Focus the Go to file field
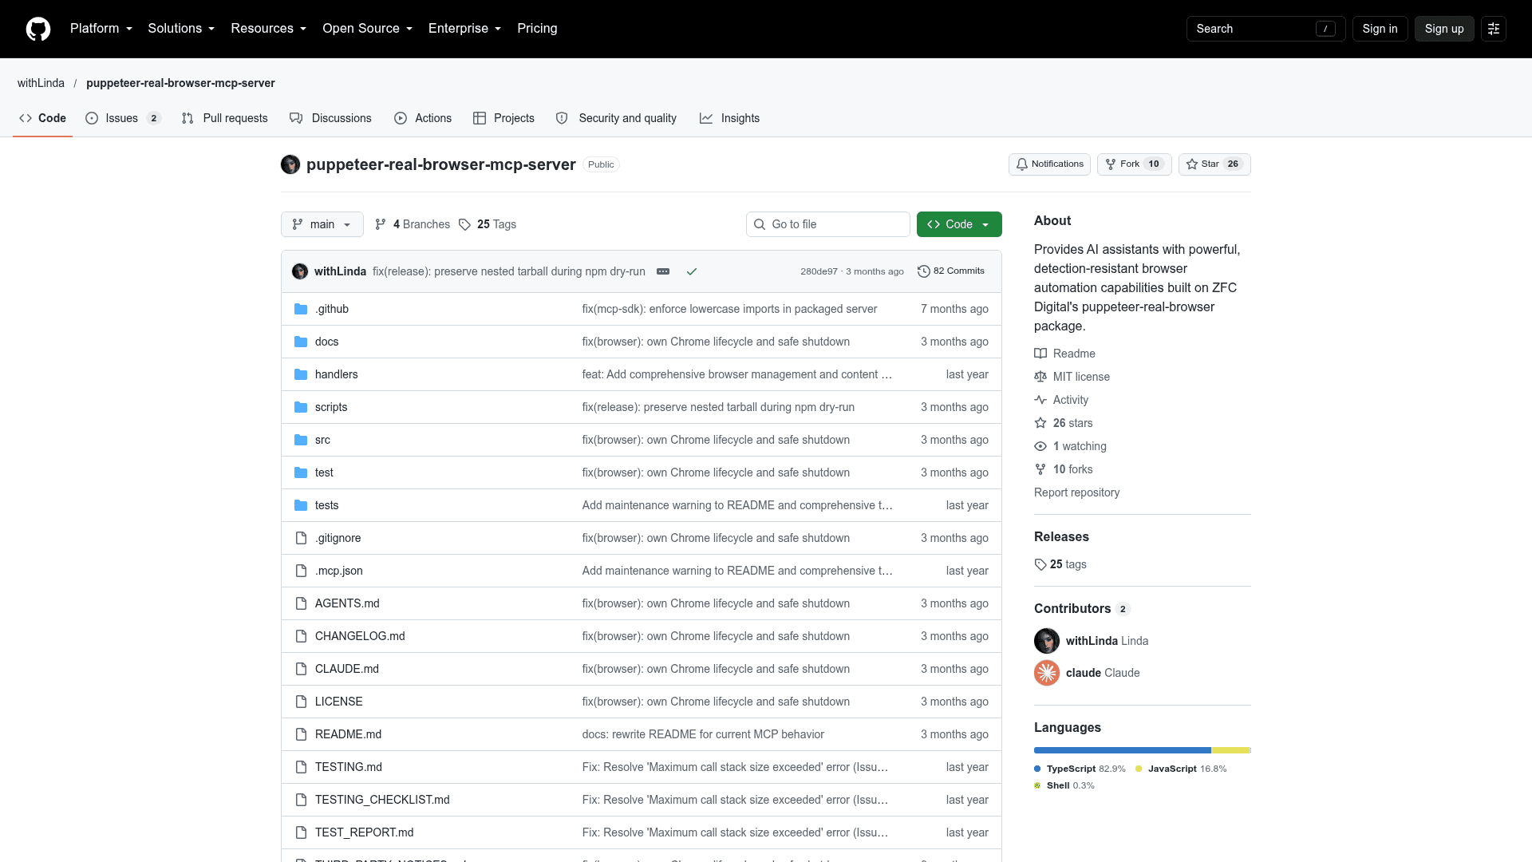The image size is (1532, 862). [x=828, y=224]
